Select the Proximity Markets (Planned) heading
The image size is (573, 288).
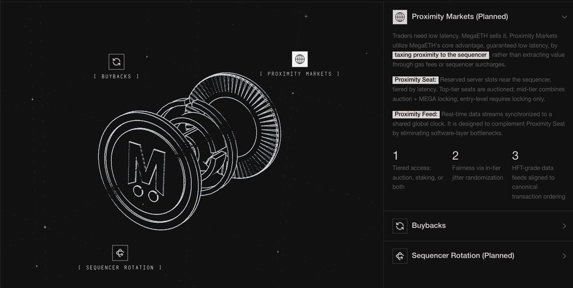460,17
